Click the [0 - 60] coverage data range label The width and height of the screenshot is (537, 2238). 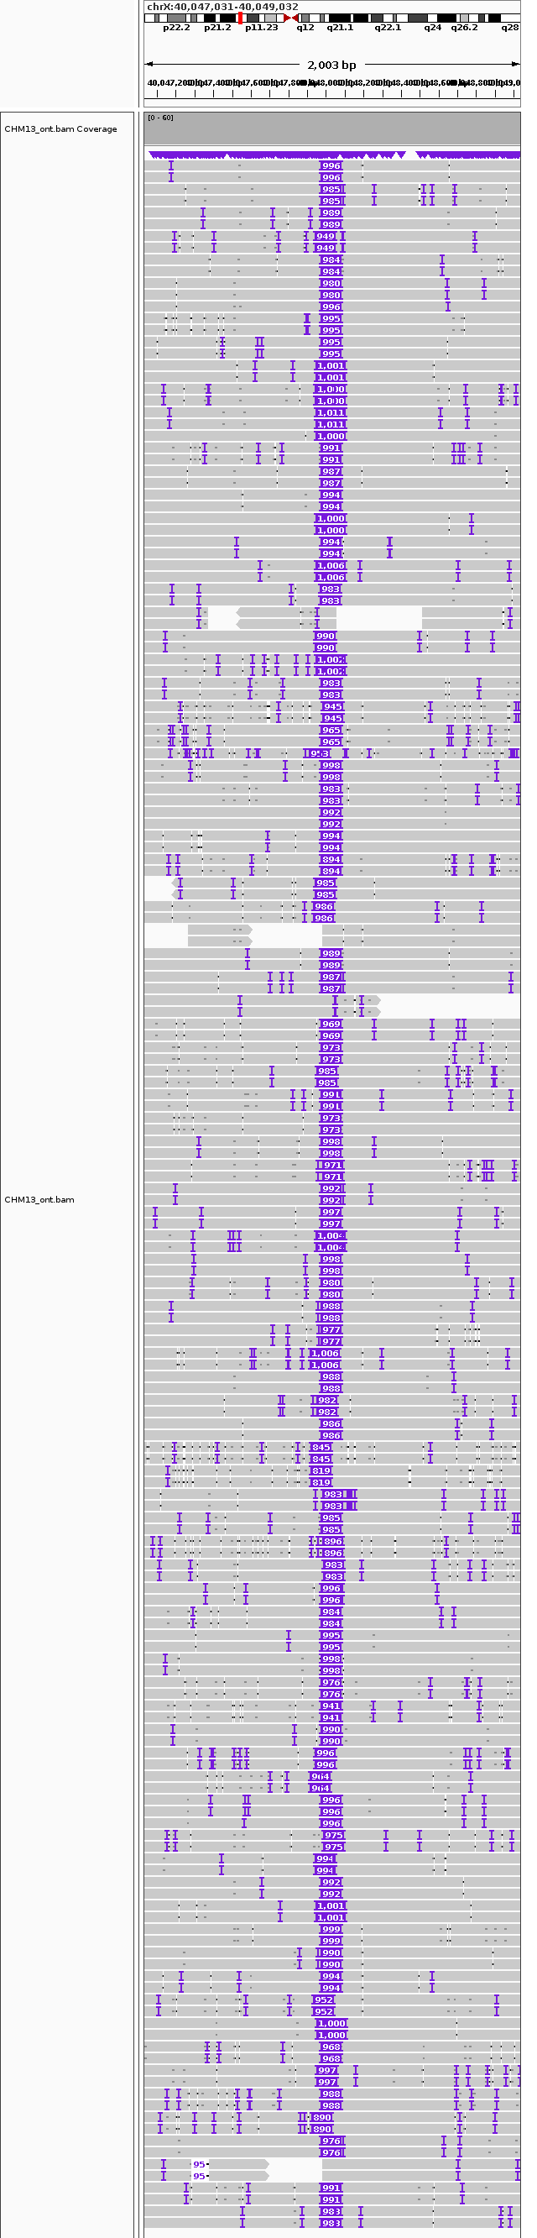point(159,118)
